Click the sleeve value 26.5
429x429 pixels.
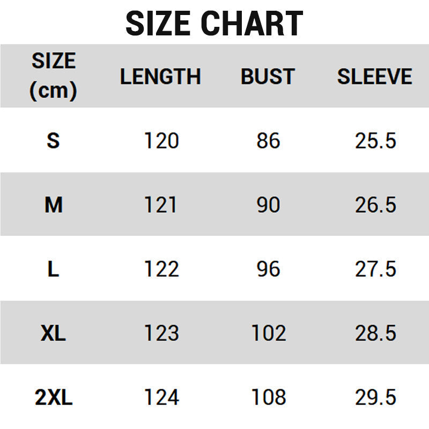point(375,205)
